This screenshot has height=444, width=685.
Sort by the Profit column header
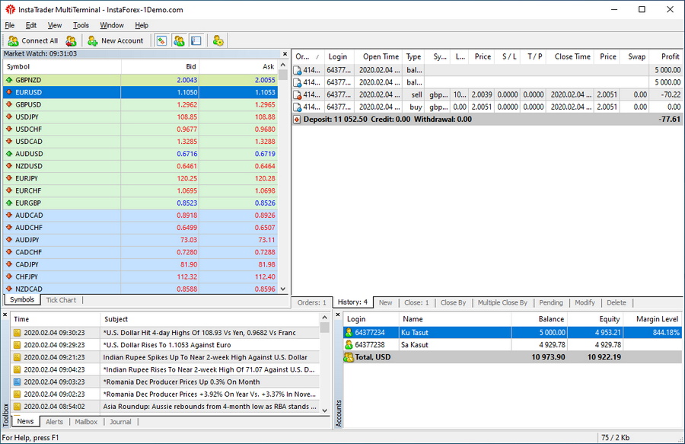[x=670, y=56]
